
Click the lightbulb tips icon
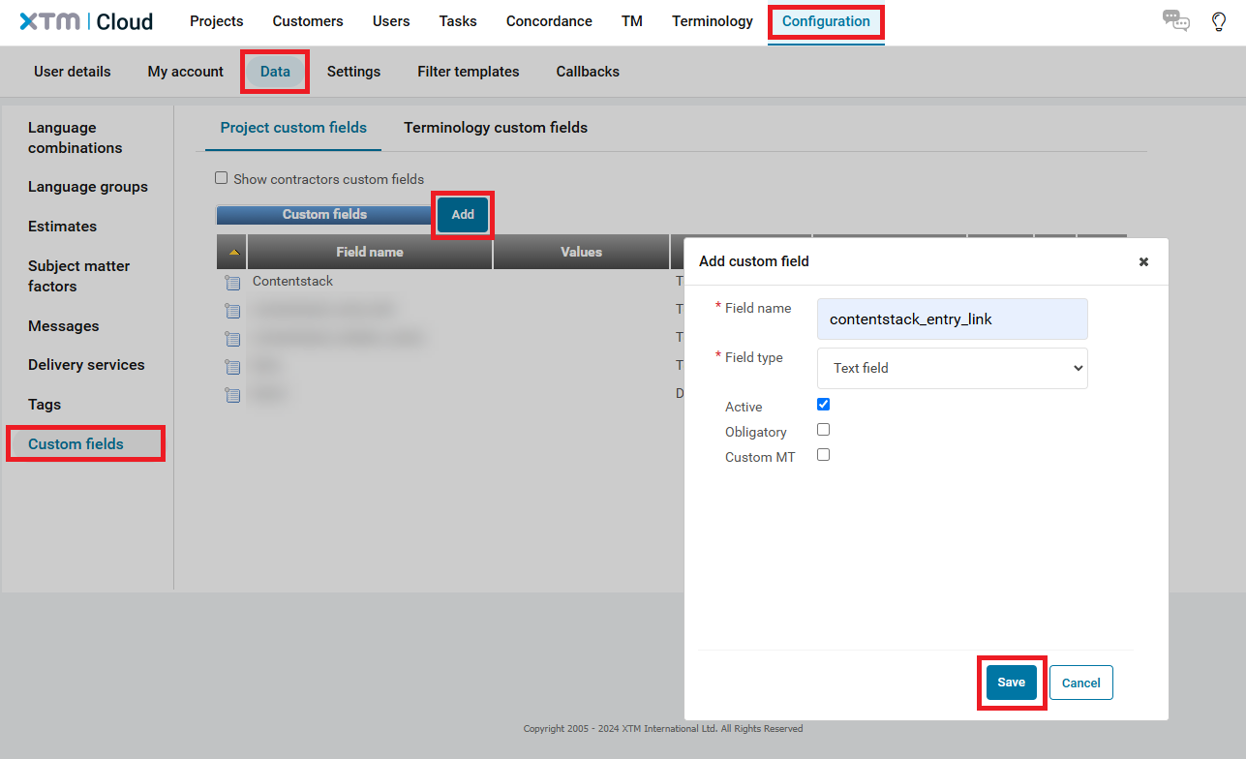[x=1219, y=21]
